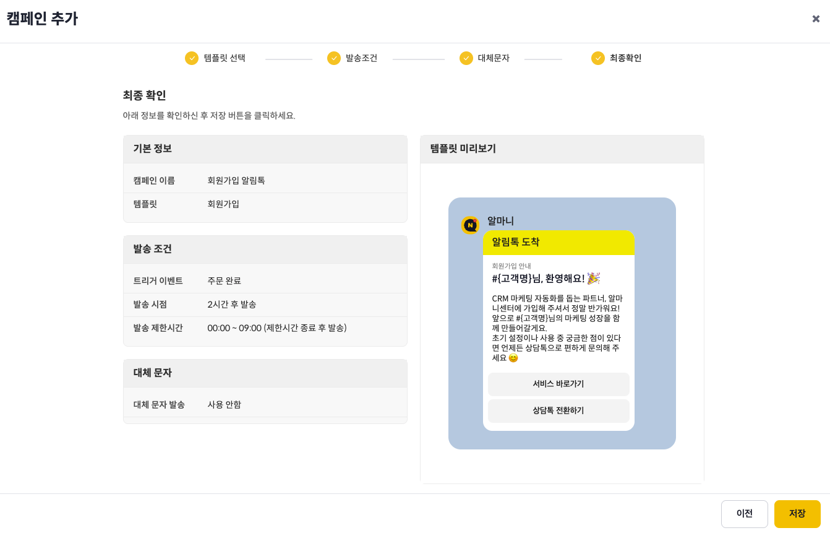The width and height of the screenshot is (830, 533).
Task: Click the 트리거 이벤트 field label
Action: click(x=158, y=281)
